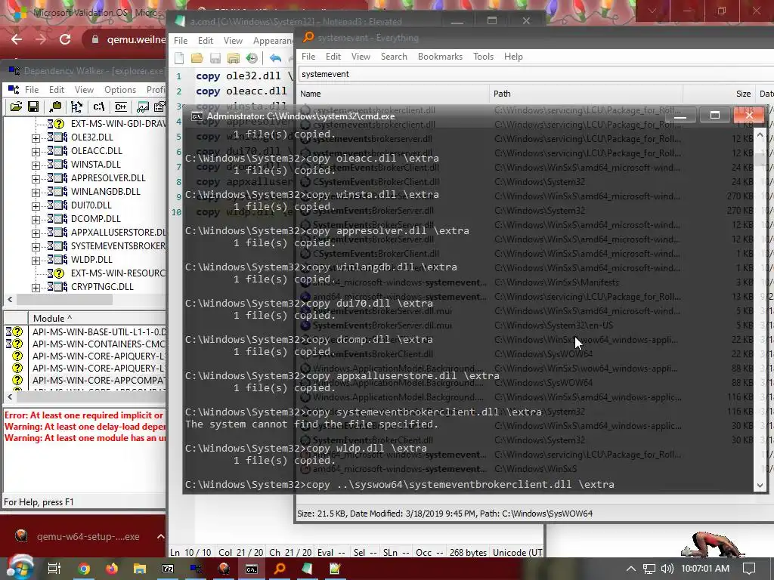774x580 pixels.
Task: Click Save icon in Dependency Walker toolbar
Action: pos(33,106)
